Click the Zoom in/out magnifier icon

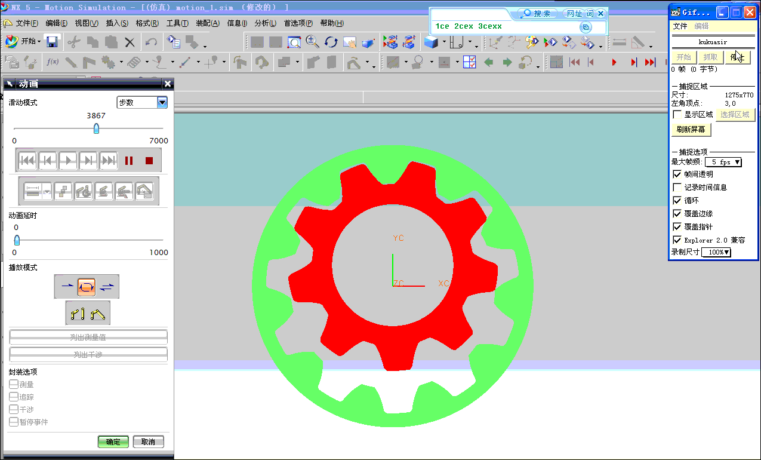312,42
